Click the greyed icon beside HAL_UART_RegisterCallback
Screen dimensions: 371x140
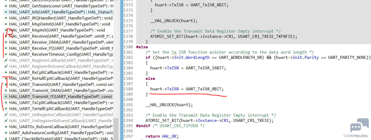[6, 60]
